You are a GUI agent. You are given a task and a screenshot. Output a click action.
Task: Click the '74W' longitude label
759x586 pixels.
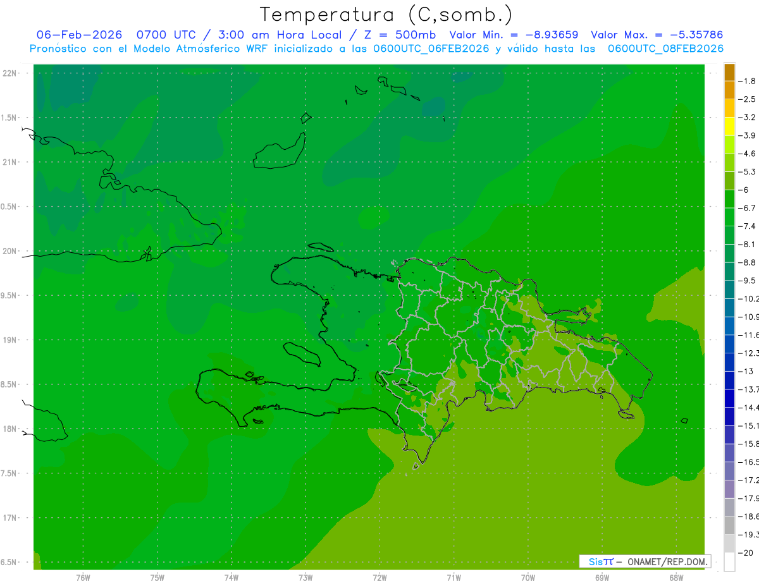tap(231, 577)
